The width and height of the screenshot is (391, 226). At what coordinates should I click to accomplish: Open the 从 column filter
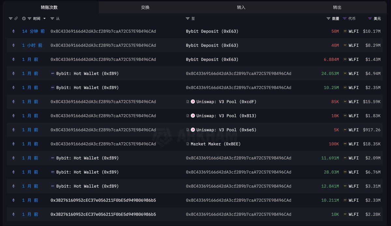point(52,19)
